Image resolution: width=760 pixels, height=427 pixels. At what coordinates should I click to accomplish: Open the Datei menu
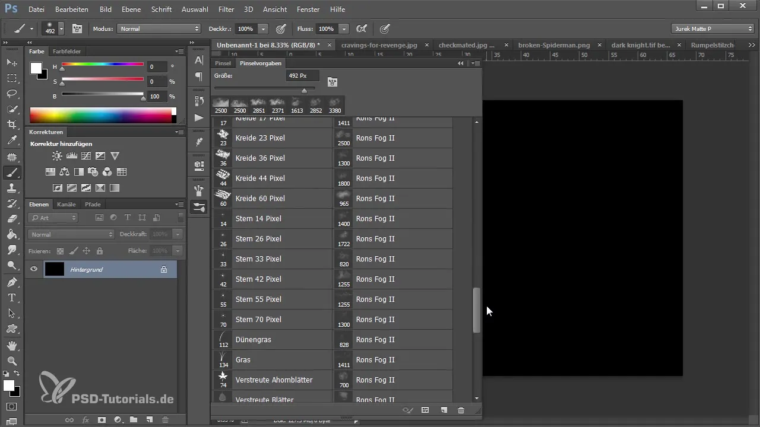pyautogui.click(x=36, y=9)
